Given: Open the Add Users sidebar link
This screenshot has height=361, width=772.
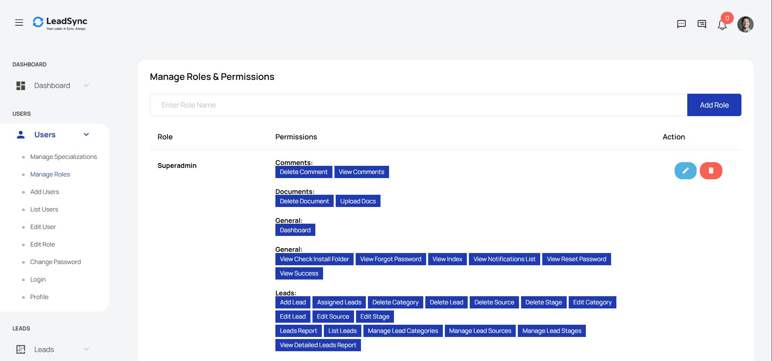Looking at the screenshot, I should (44, 192).
